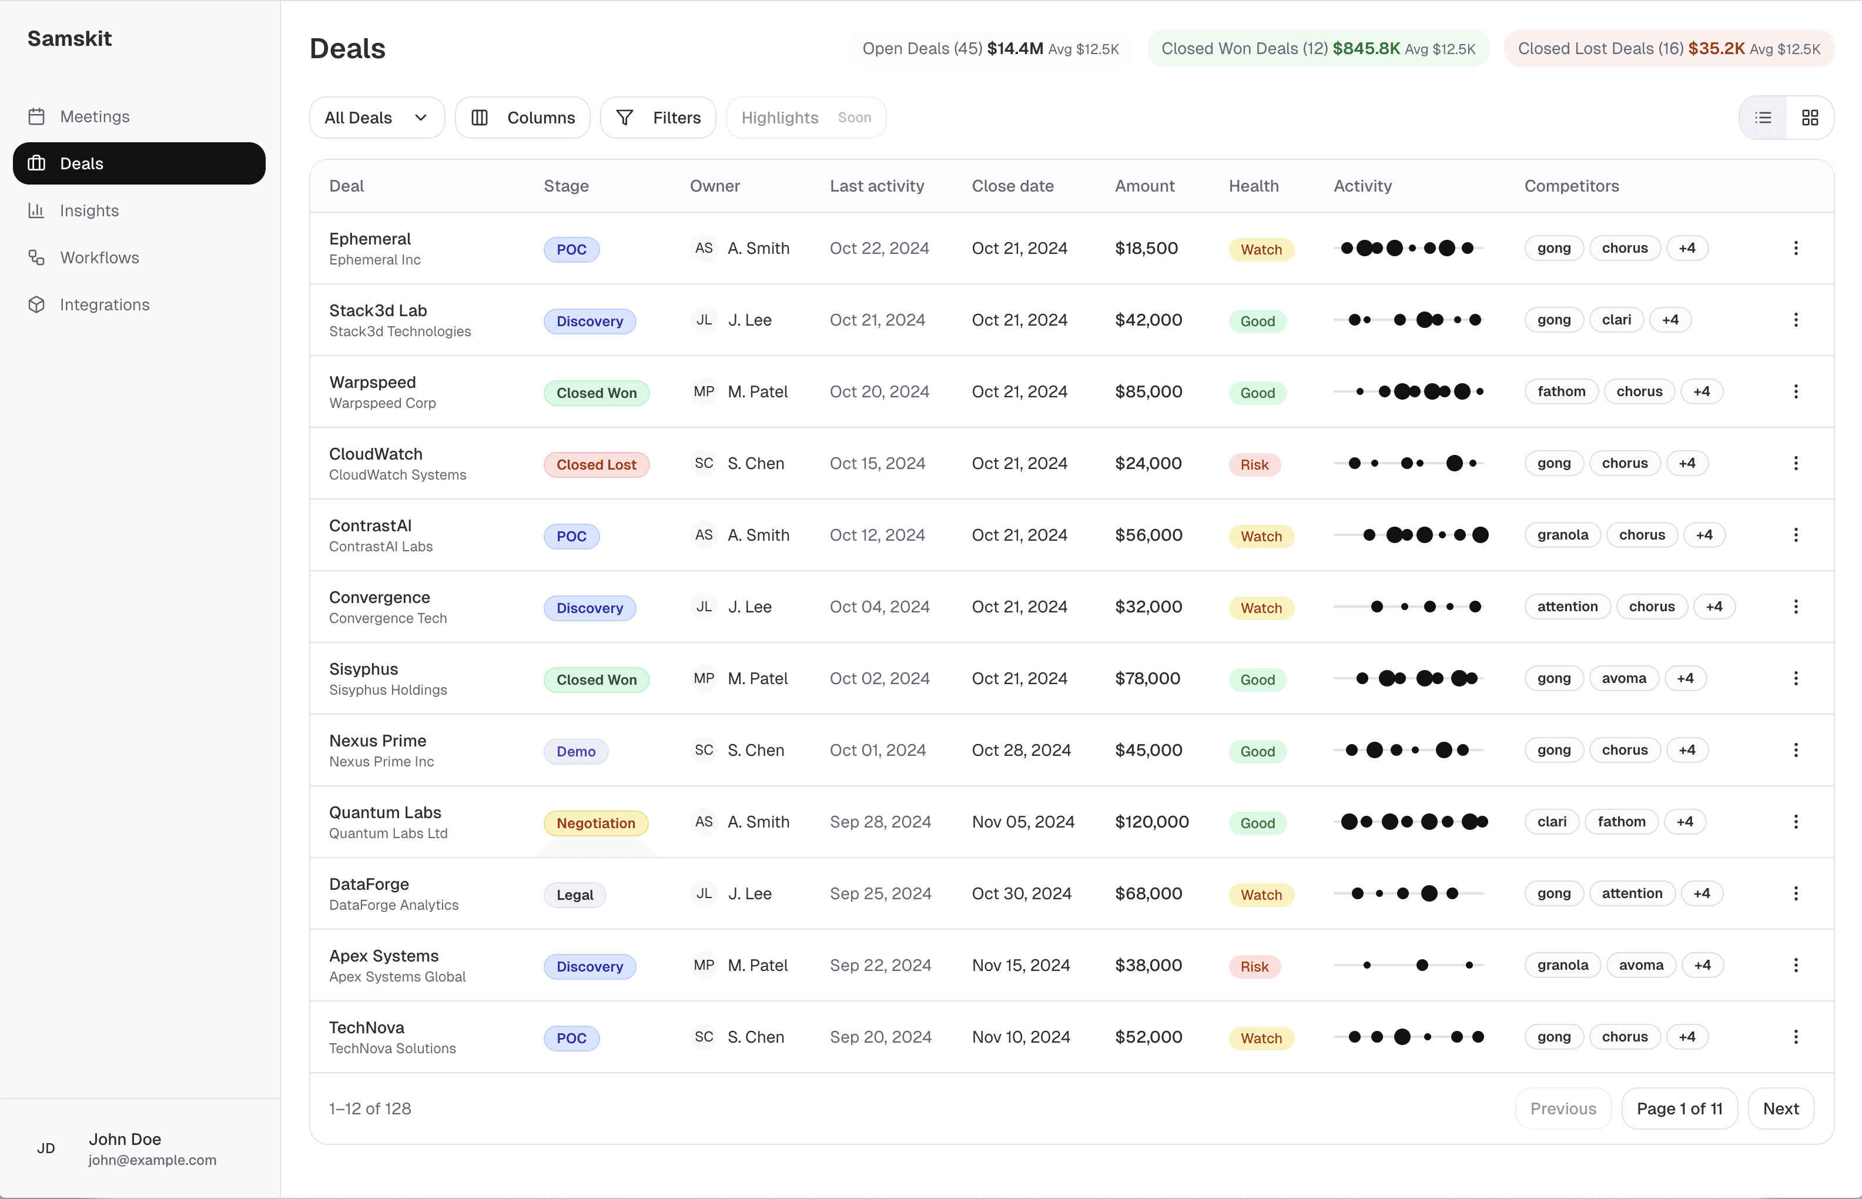Switch to list view in the view toggle

pos(1762,117)
